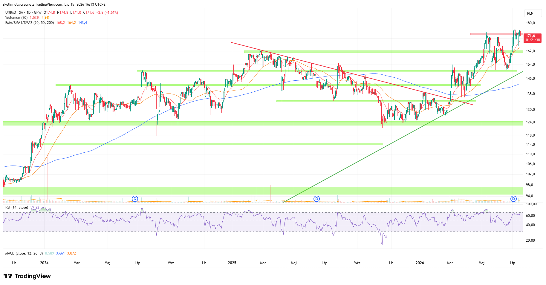Click the blue SMA 200 value 143,4
Viewport: 546px width, 285px height.
tap(82, 23)
